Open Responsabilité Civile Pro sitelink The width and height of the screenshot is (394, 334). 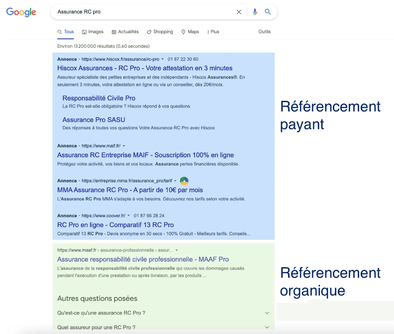pyautogui.click(x=99, y=98)
